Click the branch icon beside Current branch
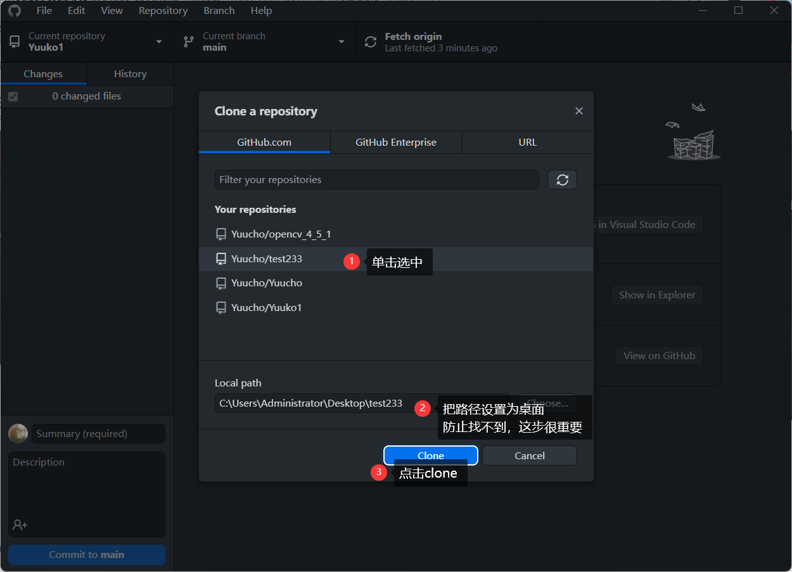792x572 pixels. coord(188,42)
